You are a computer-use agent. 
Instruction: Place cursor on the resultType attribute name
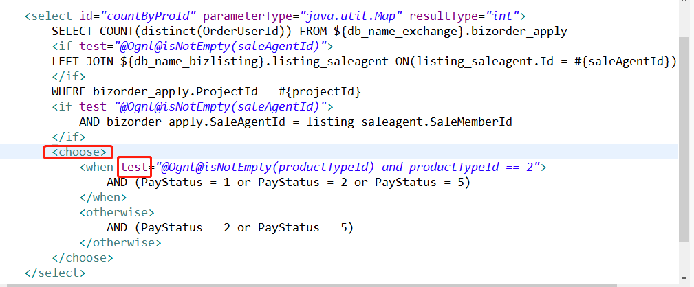click(444, 16)
